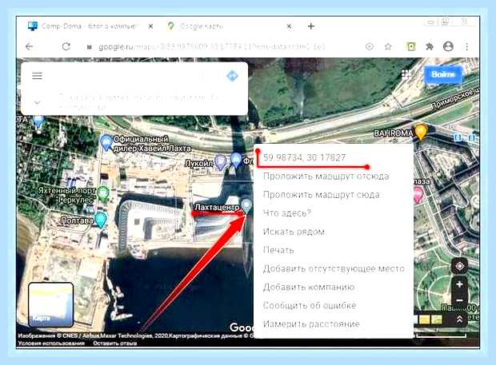Click the Полтава map pin
This screenshot has height=365, width=496.
101,220
